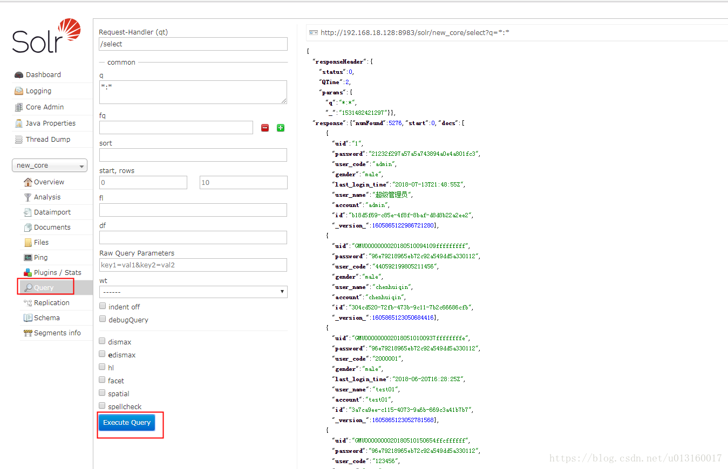Viewport: 728px width, 469px height.
Task: Click the user_name "test01" value
Action: pos(386,390)
